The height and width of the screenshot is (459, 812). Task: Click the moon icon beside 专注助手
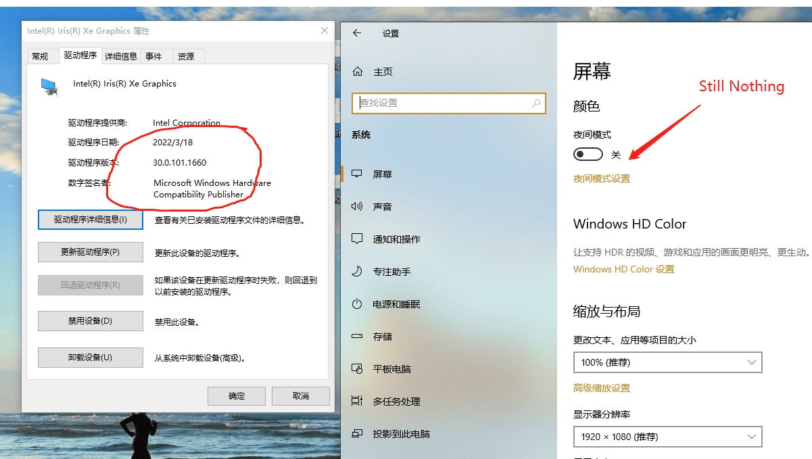358,271
